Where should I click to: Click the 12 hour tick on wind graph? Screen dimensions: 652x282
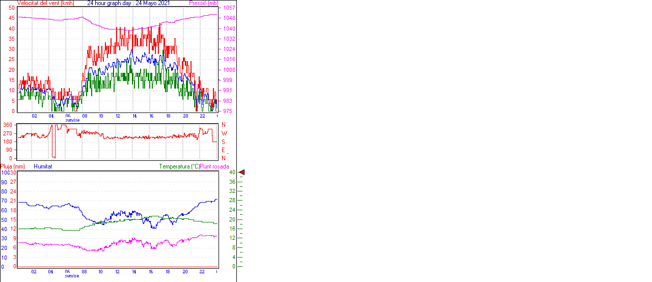pyautogui.click(x=118, y=116)
